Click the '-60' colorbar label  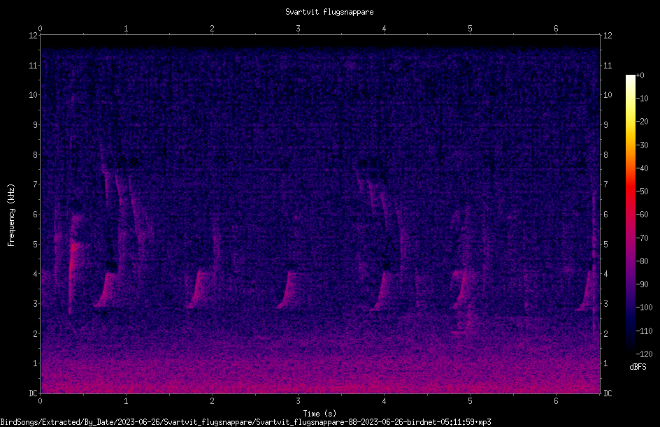coord(642,215)
